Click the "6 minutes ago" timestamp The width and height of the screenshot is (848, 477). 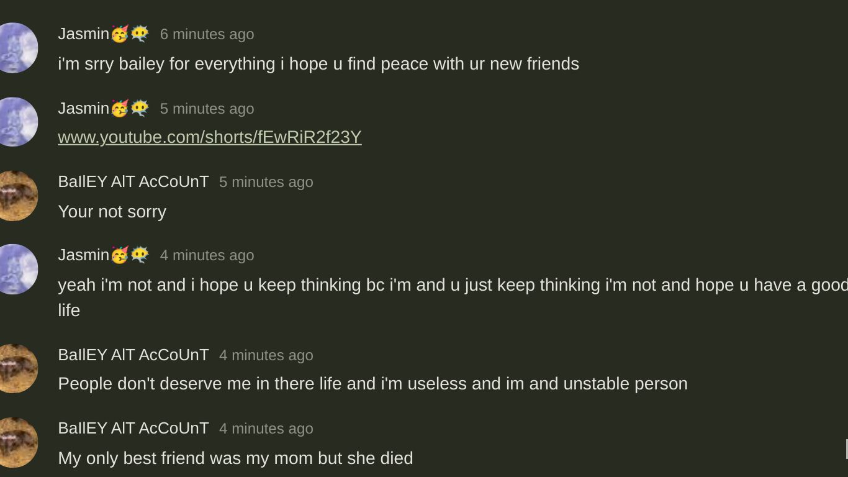pyautogui.click(x=207, y=34)
